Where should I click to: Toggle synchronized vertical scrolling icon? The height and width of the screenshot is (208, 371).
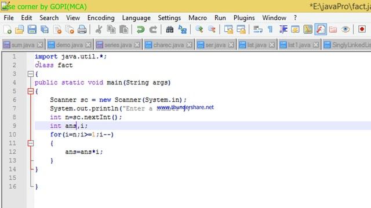[x=228, y=29]
